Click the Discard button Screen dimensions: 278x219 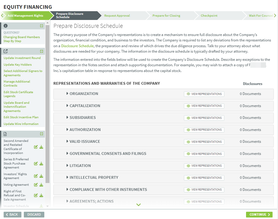coord(34,214)
